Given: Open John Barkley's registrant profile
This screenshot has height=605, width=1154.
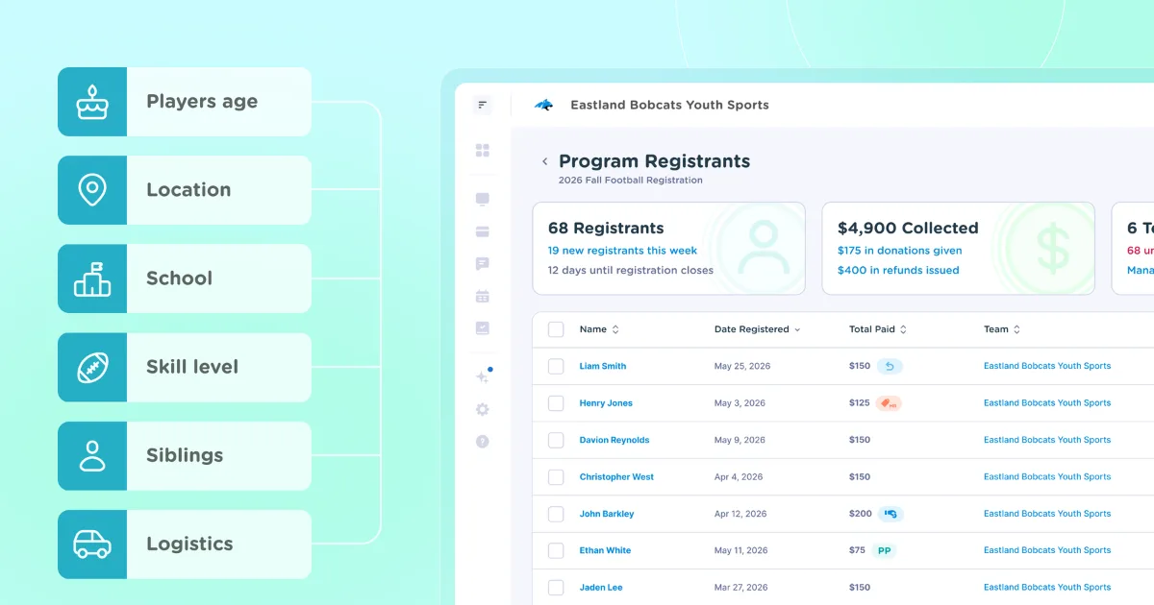Looking at the screenshot, I should (x=607, y=514).
